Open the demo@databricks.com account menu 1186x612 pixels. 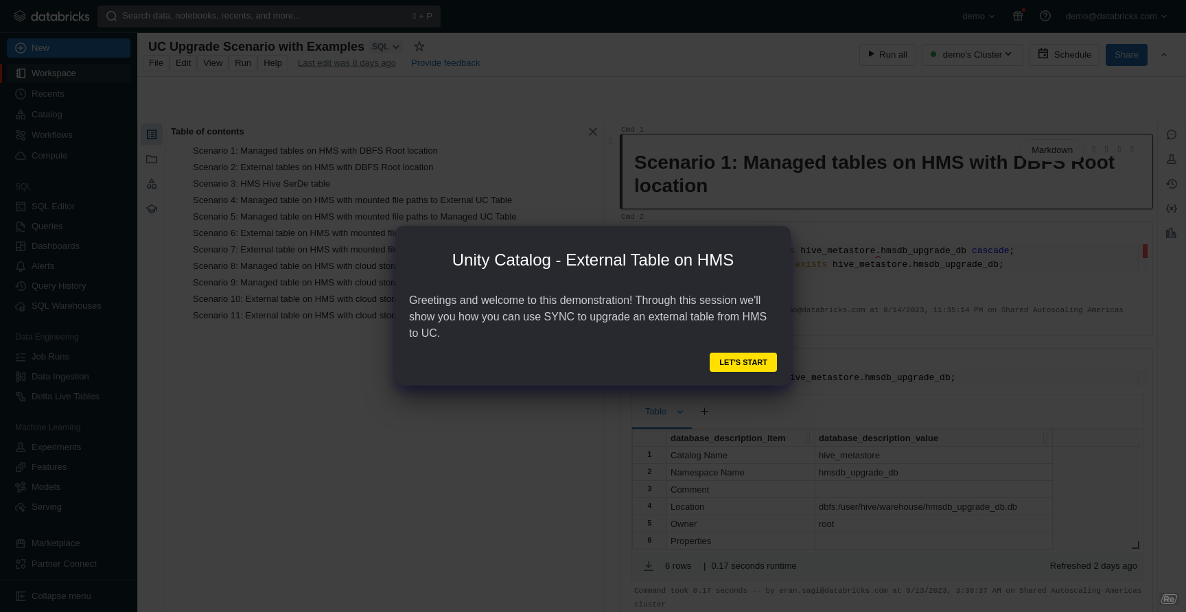pyautogui.click(x=1116, y=16)
